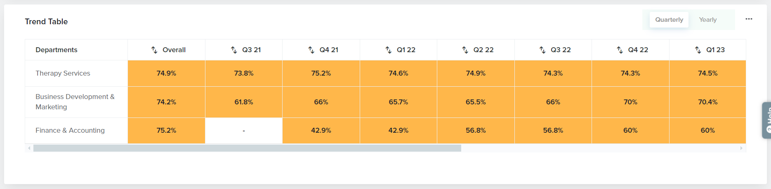Click the horizontal scrollbar thumb under table
Viewport: 771px width, 189px height.
pyautogui.click(x=247, y=148)
